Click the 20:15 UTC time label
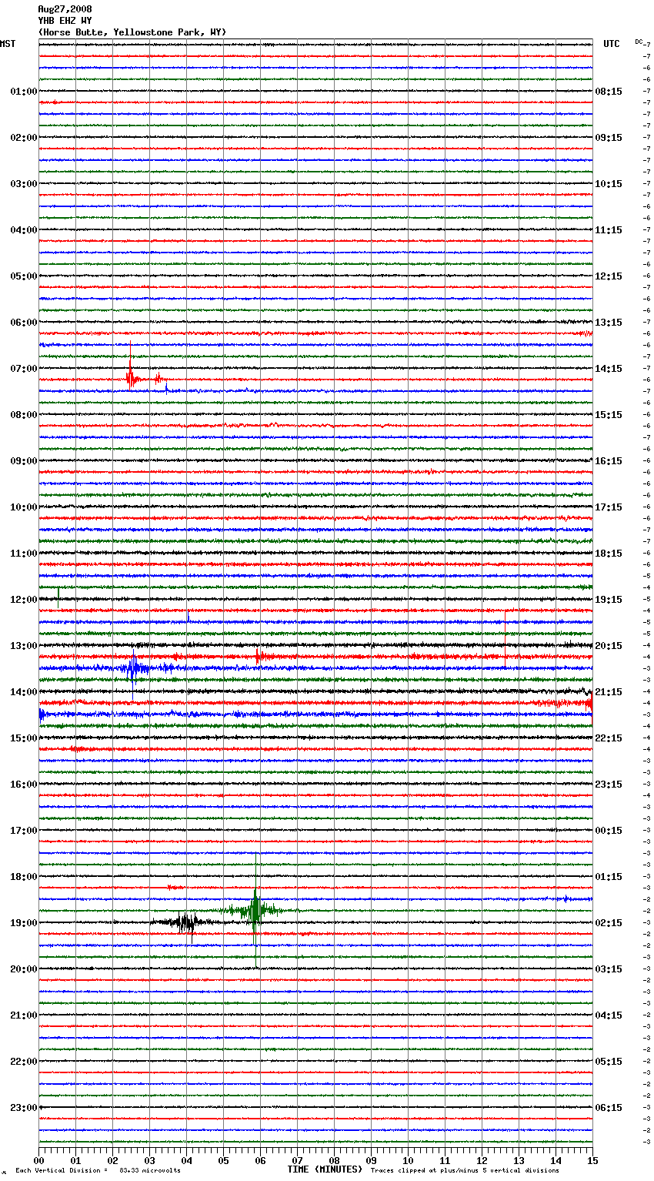This screenshot has width=654, height=1181. pyautogui.click(x=609, y=646)
